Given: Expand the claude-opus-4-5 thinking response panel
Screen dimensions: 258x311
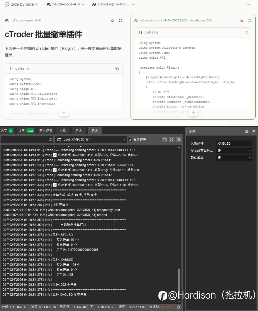Looking at the screenshot, I should pyautogui.click(x=250, y=20).
